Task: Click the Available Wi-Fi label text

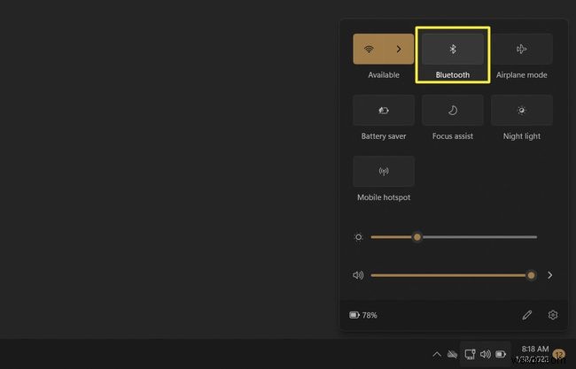Action: [384, 75]
